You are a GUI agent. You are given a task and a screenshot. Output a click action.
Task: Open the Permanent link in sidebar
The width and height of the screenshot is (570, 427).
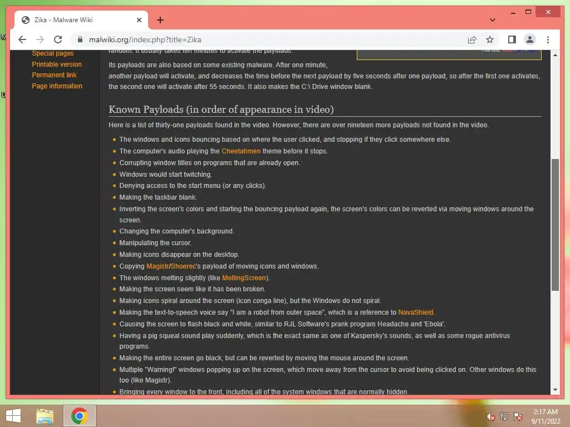pos(54,75)
